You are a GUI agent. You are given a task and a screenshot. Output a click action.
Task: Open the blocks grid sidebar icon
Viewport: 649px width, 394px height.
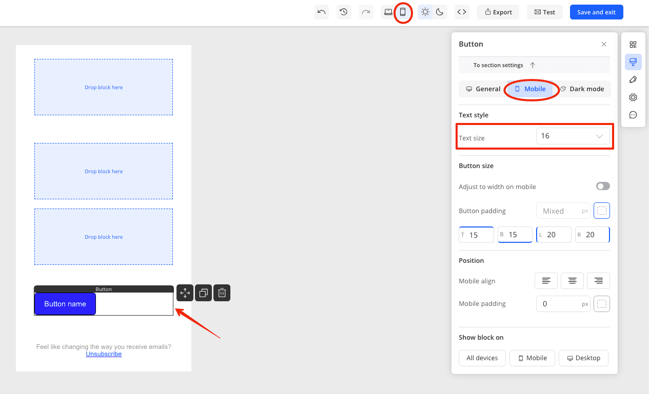[633, 45]
